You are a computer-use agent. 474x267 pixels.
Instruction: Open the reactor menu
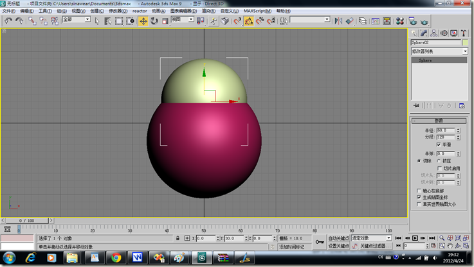pyautogui.click(x=140, y=11)
